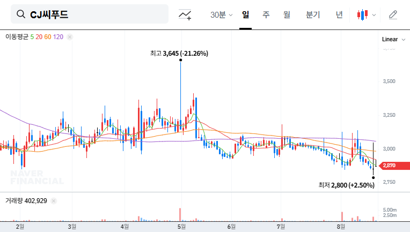Click the 3,500 price axis label
The width and height of the screenshot is (410, 232).
coord(389,81)
